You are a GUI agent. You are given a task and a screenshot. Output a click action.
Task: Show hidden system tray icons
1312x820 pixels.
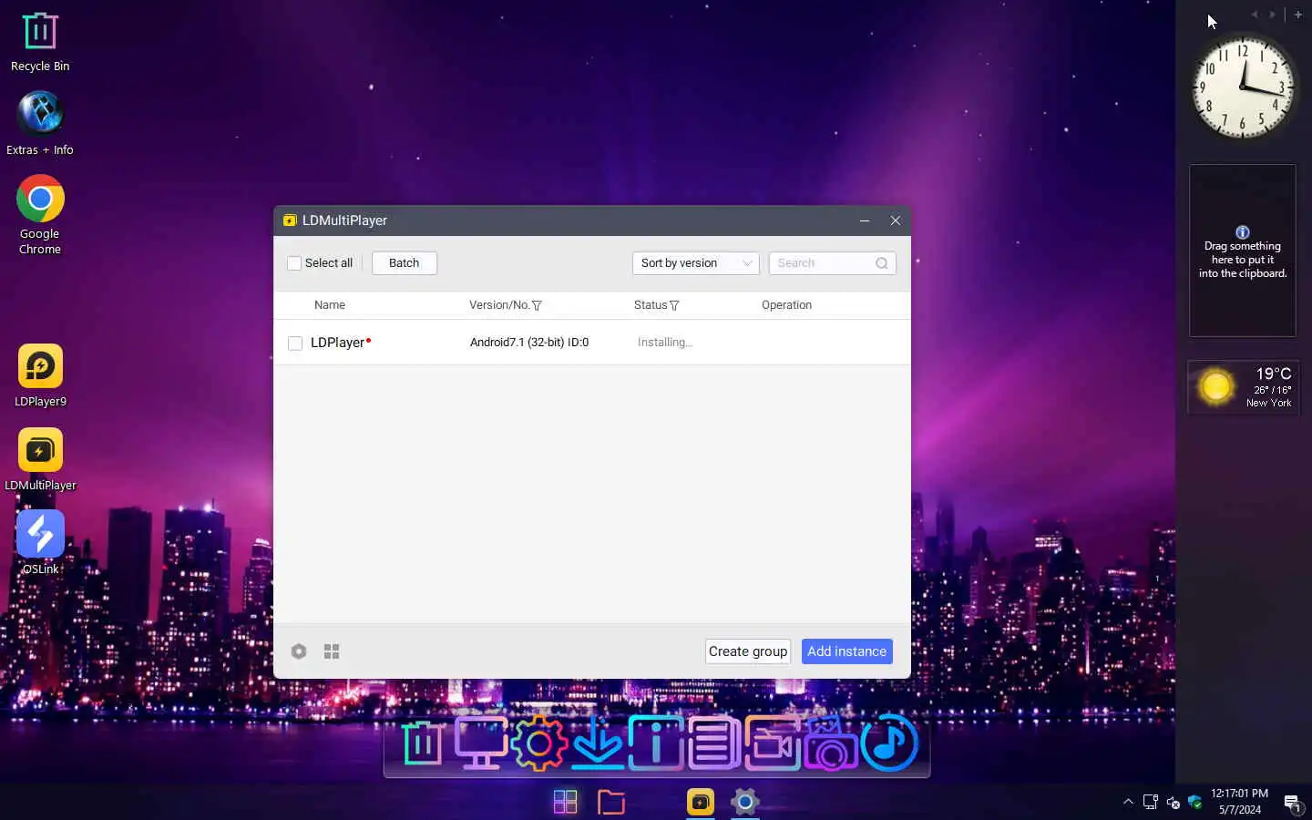tap(1128, 802)
